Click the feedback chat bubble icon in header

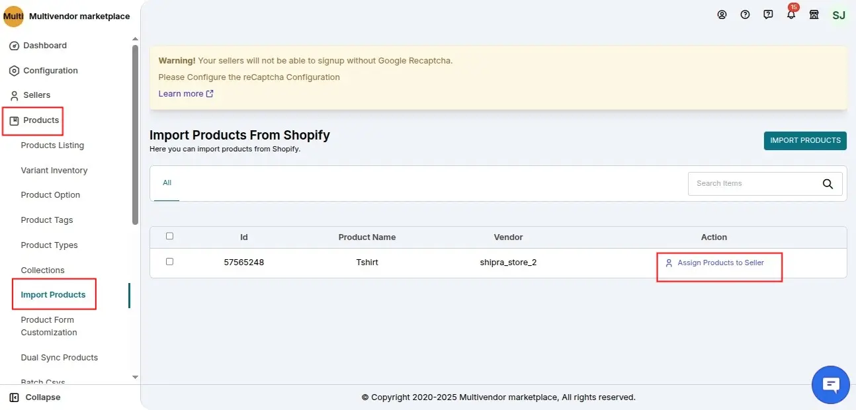pos(768,15)
